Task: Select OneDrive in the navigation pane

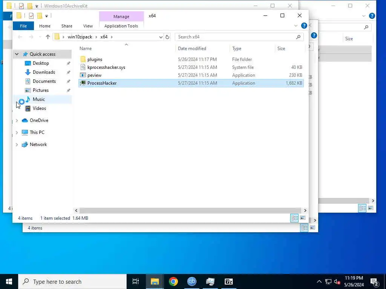Action: (x=39, y=120)
